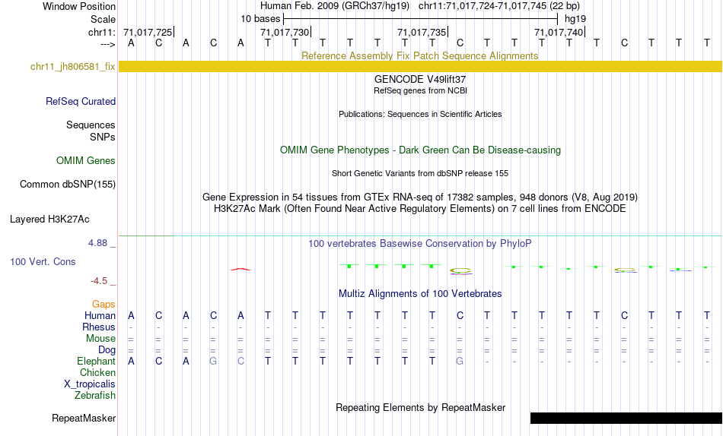The height and width of the screenshot is (436, 723).
Task: Click the RepeatMasker track label
Action: [84, 418]
